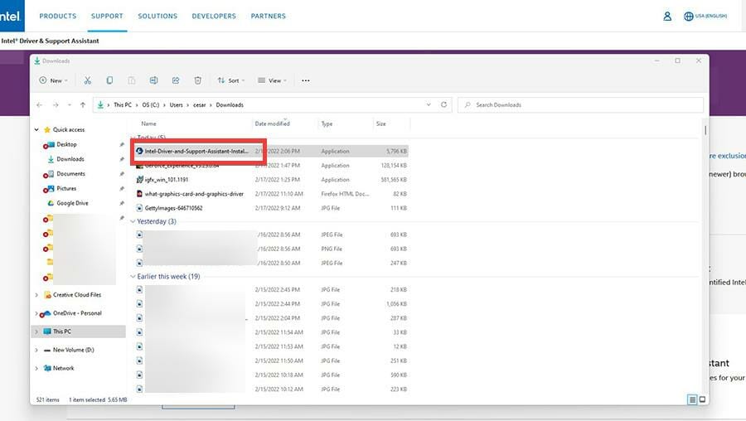This screenshot has height=421, width=746.
Task: Refresh the Downloads folder
Action: tap(444, 104)
